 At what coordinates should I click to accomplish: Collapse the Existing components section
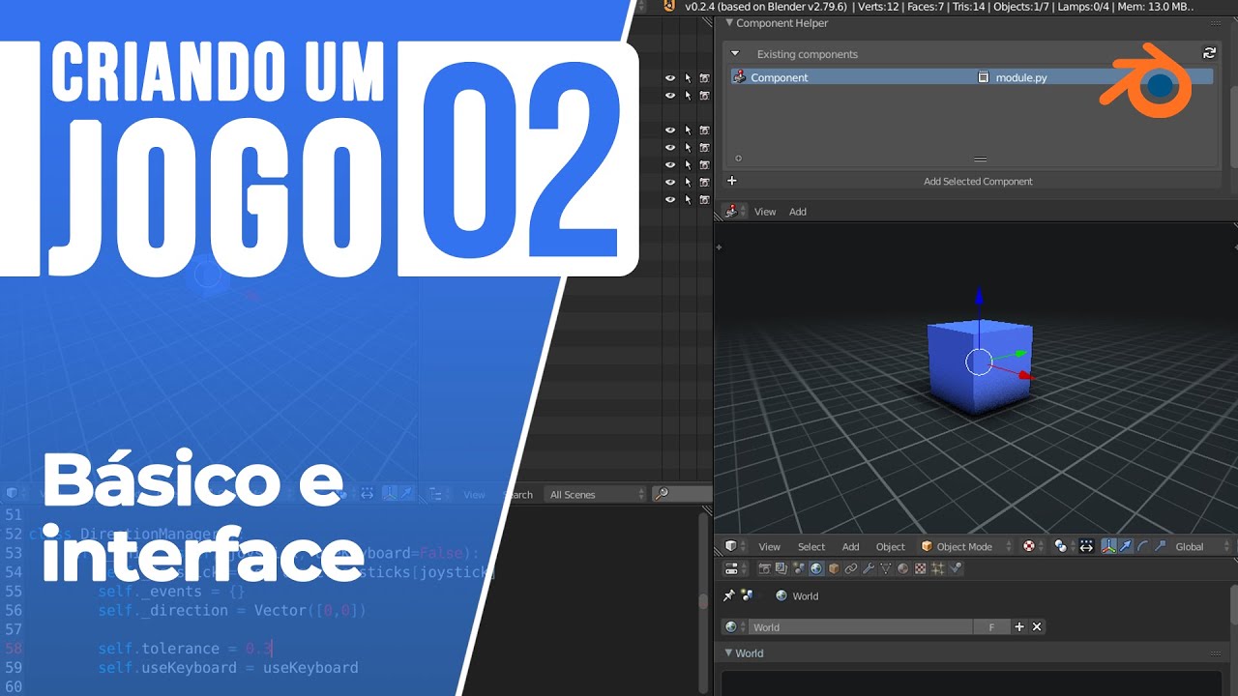pyautogui.click(x=735, y=54)
